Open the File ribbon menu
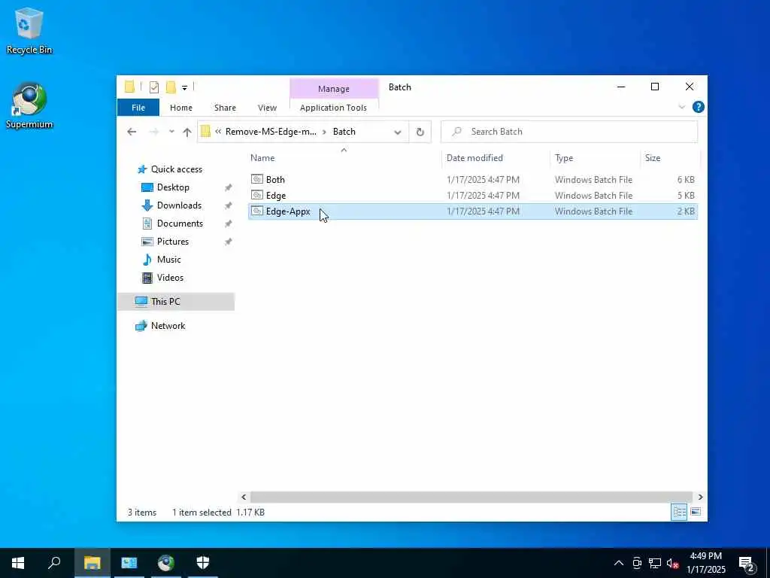 [138, 108]
